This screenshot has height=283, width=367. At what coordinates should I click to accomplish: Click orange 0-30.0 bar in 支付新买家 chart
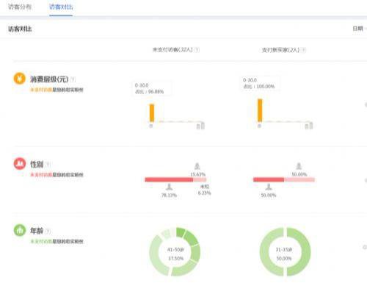click(260, 110)
